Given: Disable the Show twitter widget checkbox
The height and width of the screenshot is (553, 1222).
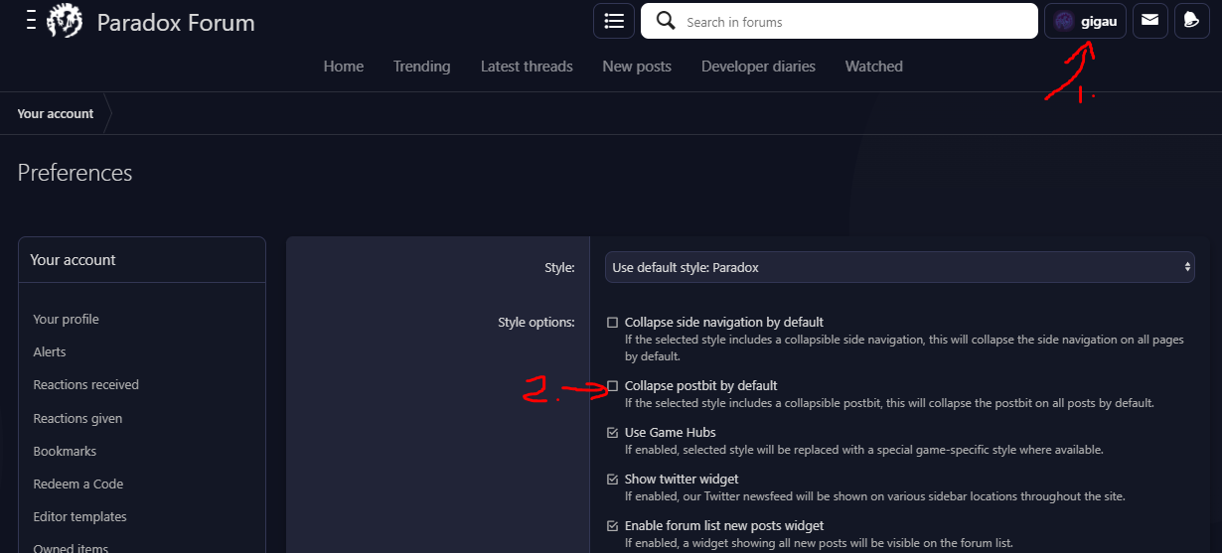Looking at the screenshot, I should pos(613,480).
